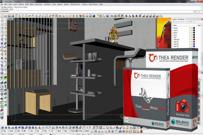
Task: Toggle the Near osnap checkbox
Action: coord(9,131)
